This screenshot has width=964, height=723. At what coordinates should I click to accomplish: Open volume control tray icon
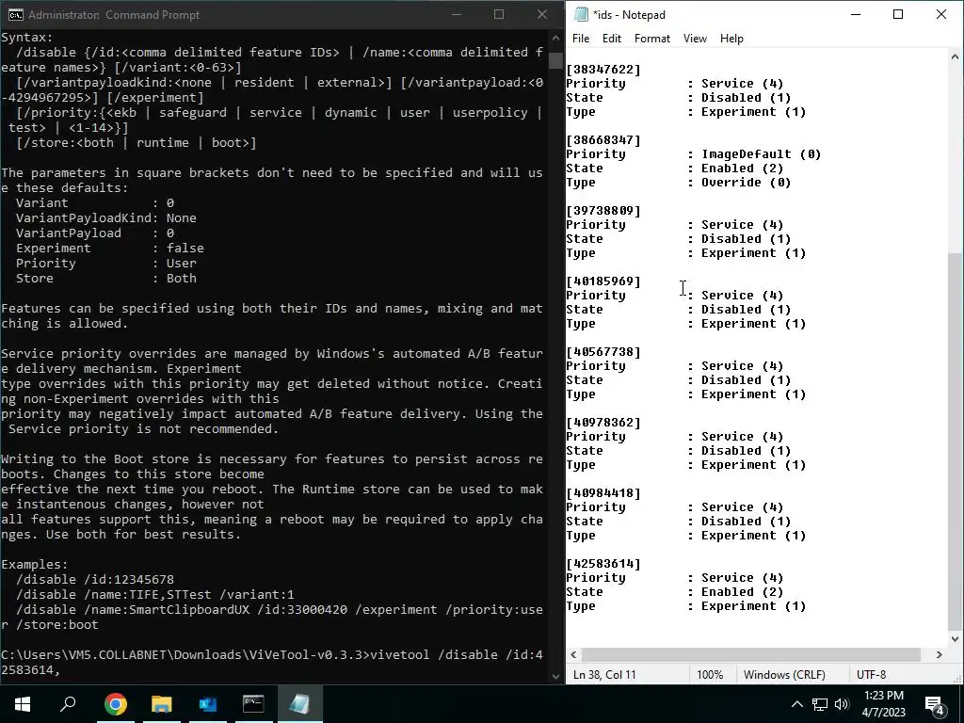tap(841, 704)
